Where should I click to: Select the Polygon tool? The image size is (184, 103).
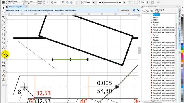(3, 43)
